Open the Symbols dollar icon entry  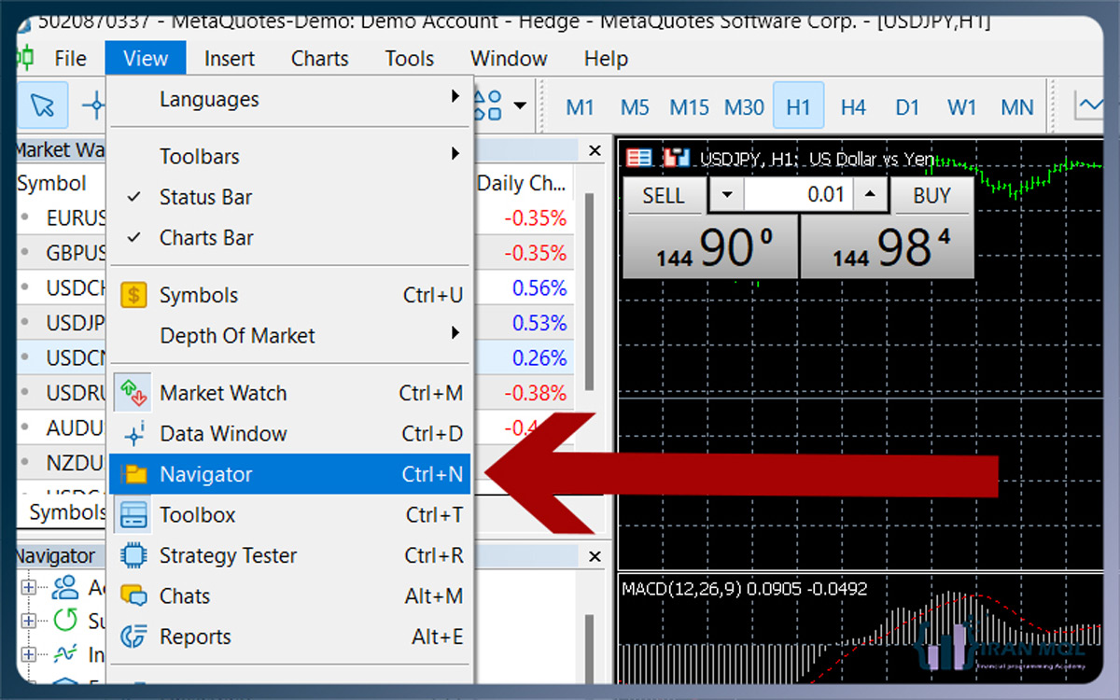pos(133,296)
